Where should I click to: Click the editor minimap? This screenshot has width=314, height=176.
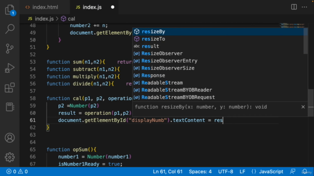[292, 25]
